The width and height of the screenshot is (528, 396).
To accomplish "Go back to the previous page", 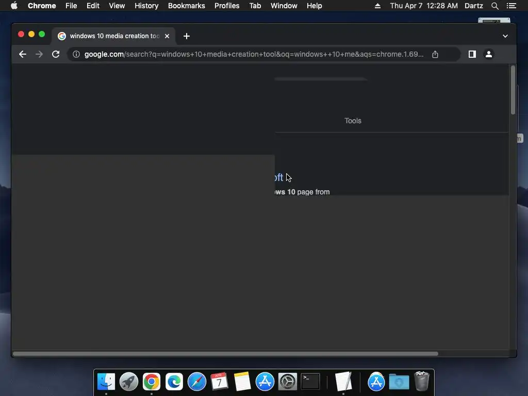I will pyautogui.click(x=23, y=54).
